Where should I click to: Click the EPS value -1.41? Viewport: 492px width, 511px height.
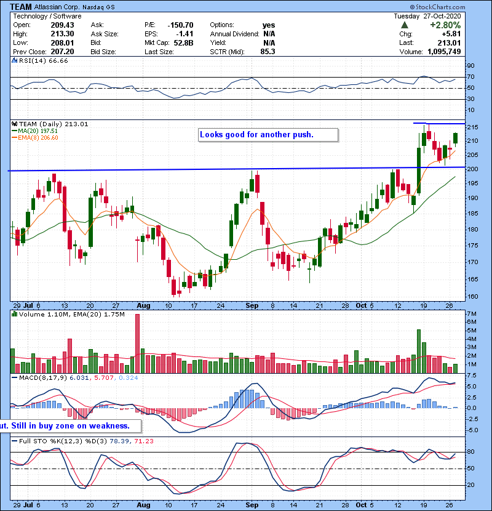coord(184,34)
